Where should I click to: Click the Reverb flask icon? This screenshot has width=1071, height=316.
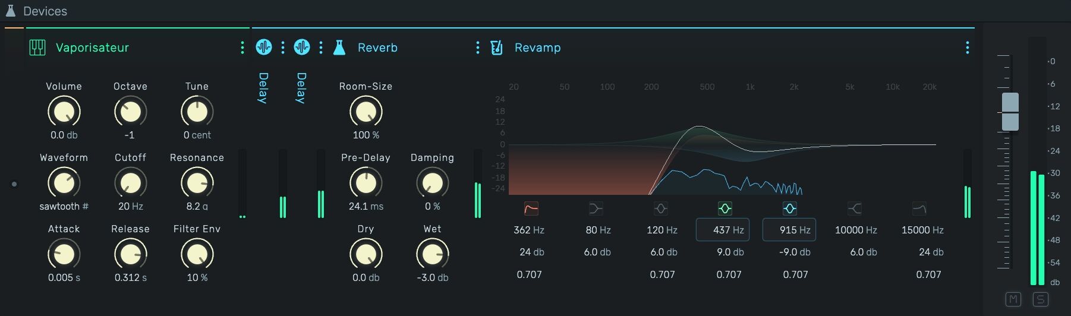pos(339,48)
